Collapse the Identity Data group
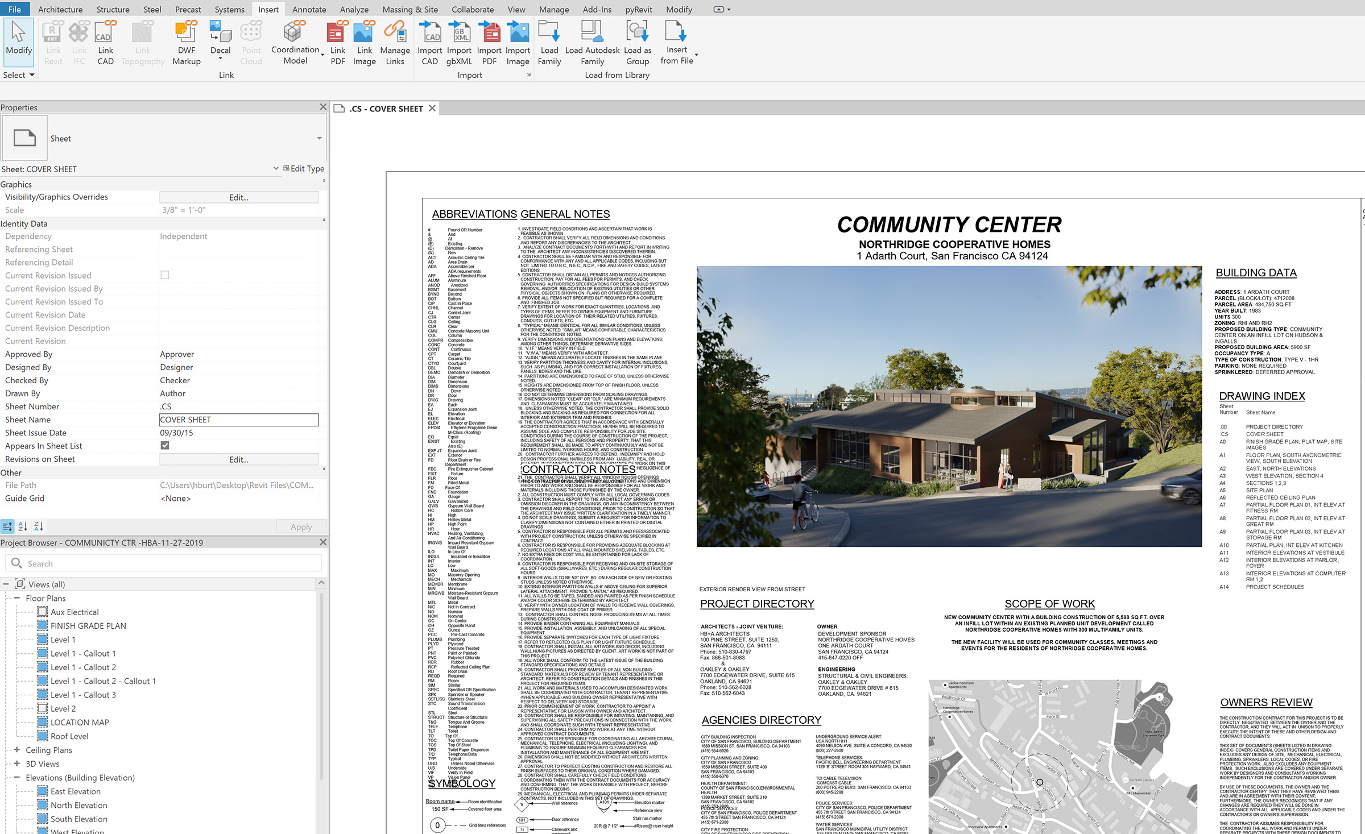The image size is (1365, 834). click(324, 221)
